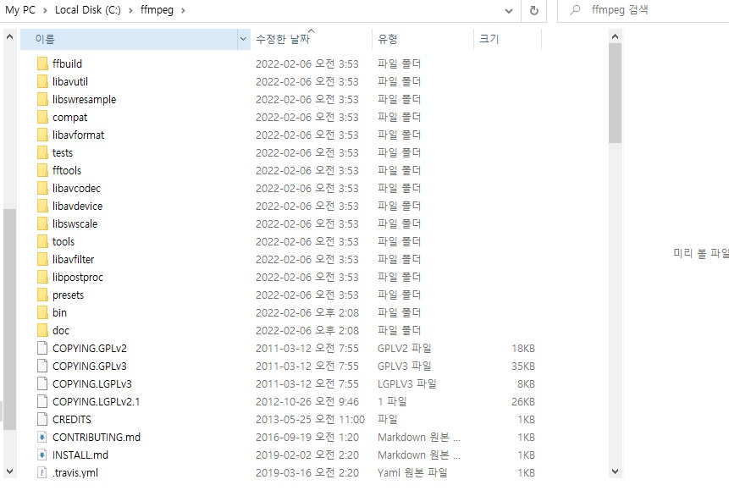Click date 2013-05-25 오전 11:00

click(310, 419)
